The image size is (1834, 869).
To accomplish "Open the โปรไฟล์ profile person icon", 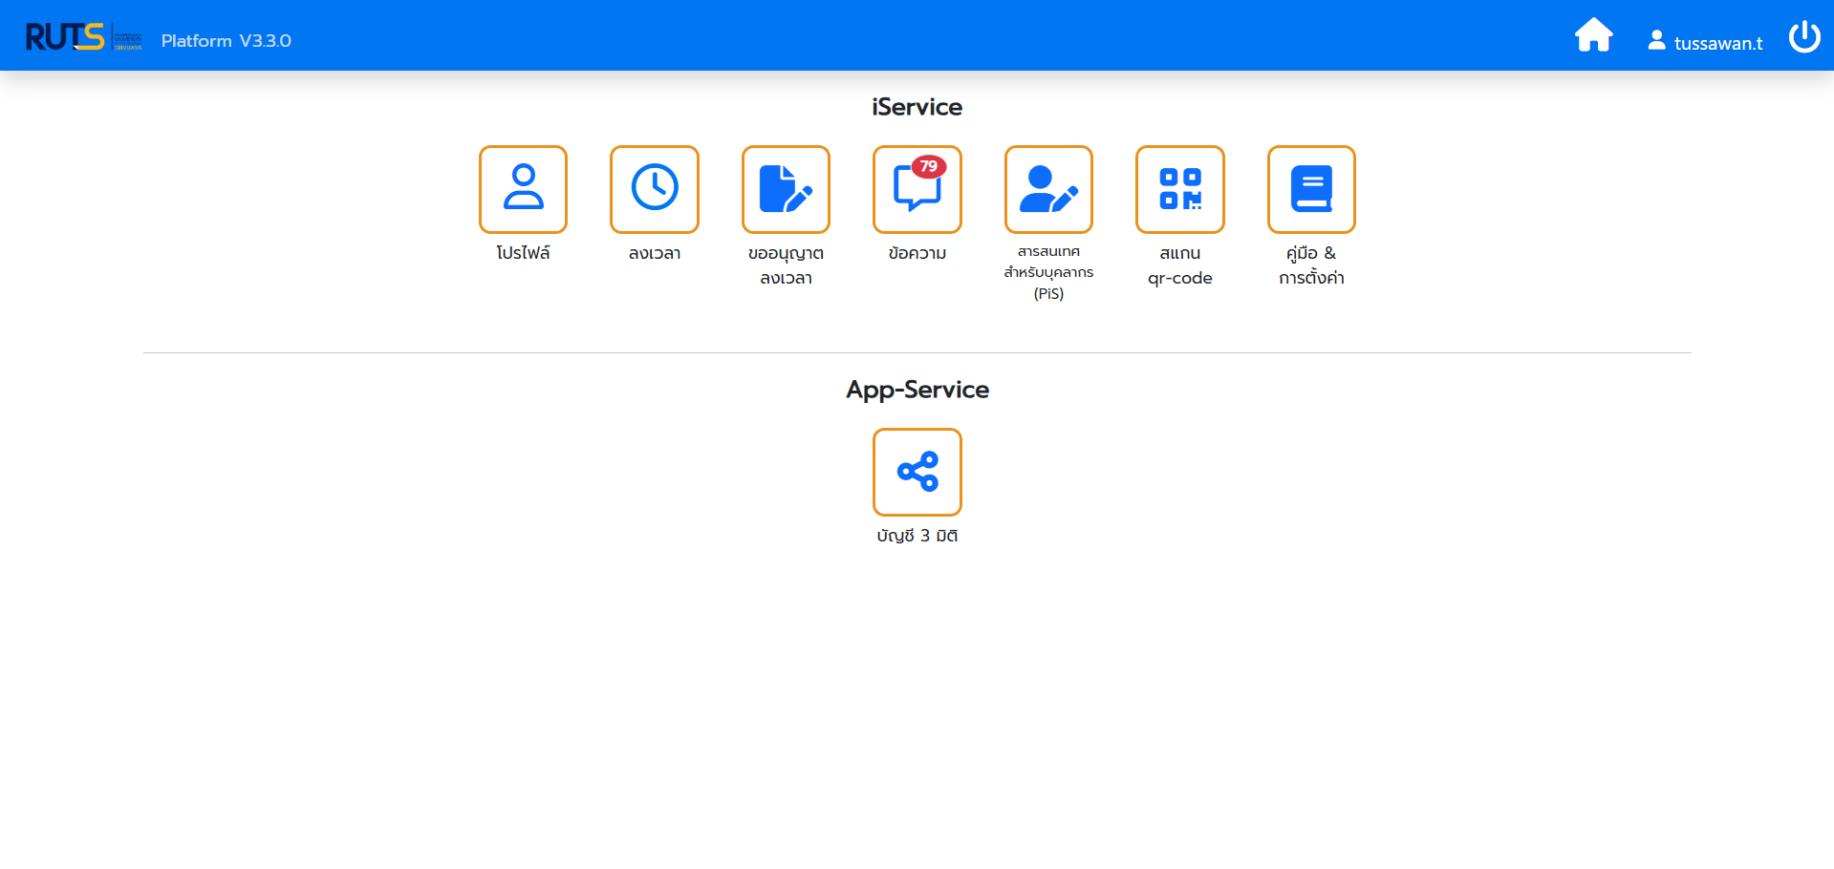I will point(523,189).
